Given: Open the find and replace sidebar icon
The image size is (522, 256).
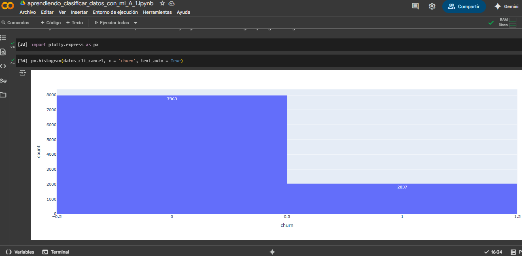Looking at the screenshot, I should [x=3, y=52].
